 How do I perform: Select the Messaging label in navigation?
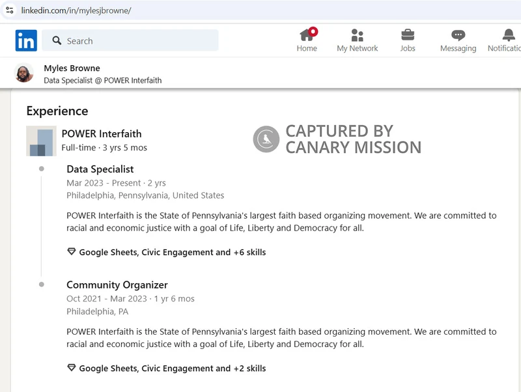click(x=458, y=48)
